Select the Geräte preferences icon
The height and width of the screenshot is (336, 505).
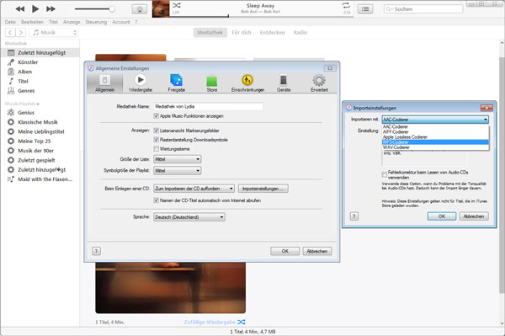pyautogui.click(x=284, y=83)
